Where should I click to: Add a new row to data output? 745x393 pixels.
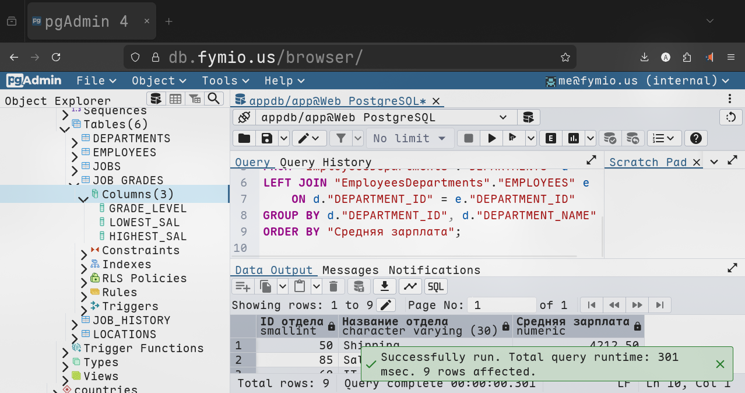tap(243, 286)
